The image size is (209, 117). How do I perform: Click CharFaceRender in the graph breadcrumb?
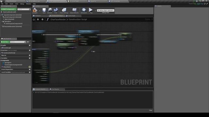coord(58,19)
